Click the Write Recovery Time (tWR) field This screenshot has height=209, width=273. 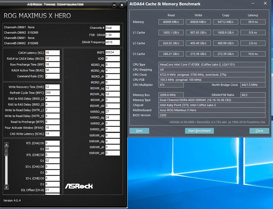(x=52, y=87)
